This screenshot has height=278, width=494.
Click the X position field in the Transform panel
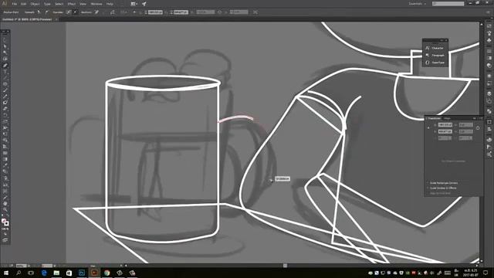pos(445,125)
